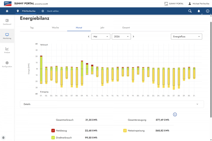Viewport: 212px width, 141px height.
Task: Open the Energiefluss dropdown
Action: click(187, 37)
